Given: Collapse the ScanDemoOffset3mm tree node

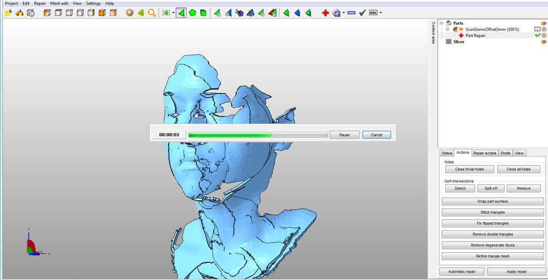Looking at the screenshot, I should coord(447,29).
